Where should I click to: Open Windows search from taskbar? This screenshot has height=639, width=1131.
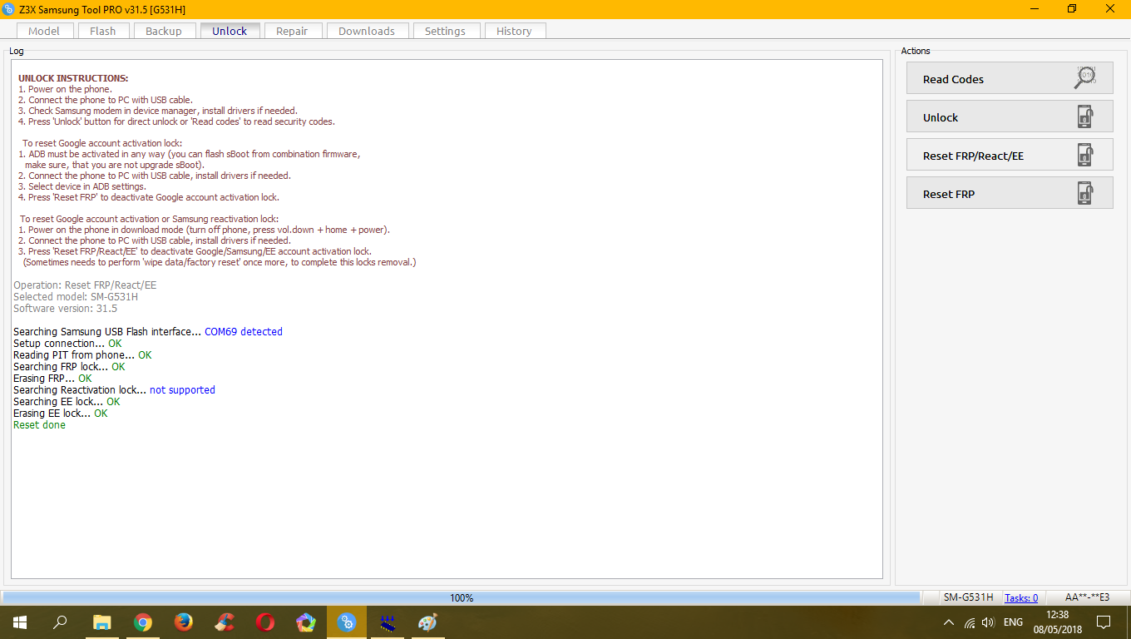tap(60, 622)
